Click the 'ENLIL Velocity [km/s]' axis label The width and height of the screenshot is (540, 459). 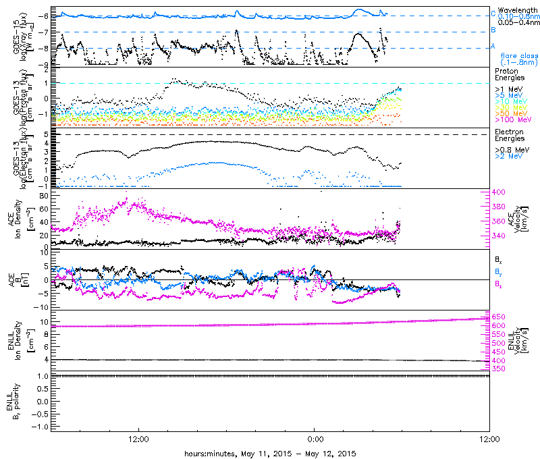click(520, 340)
